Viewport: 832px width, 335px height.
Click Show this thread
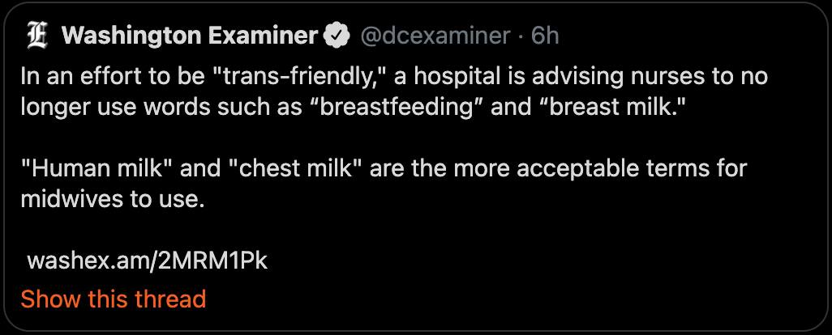point(113,299)
